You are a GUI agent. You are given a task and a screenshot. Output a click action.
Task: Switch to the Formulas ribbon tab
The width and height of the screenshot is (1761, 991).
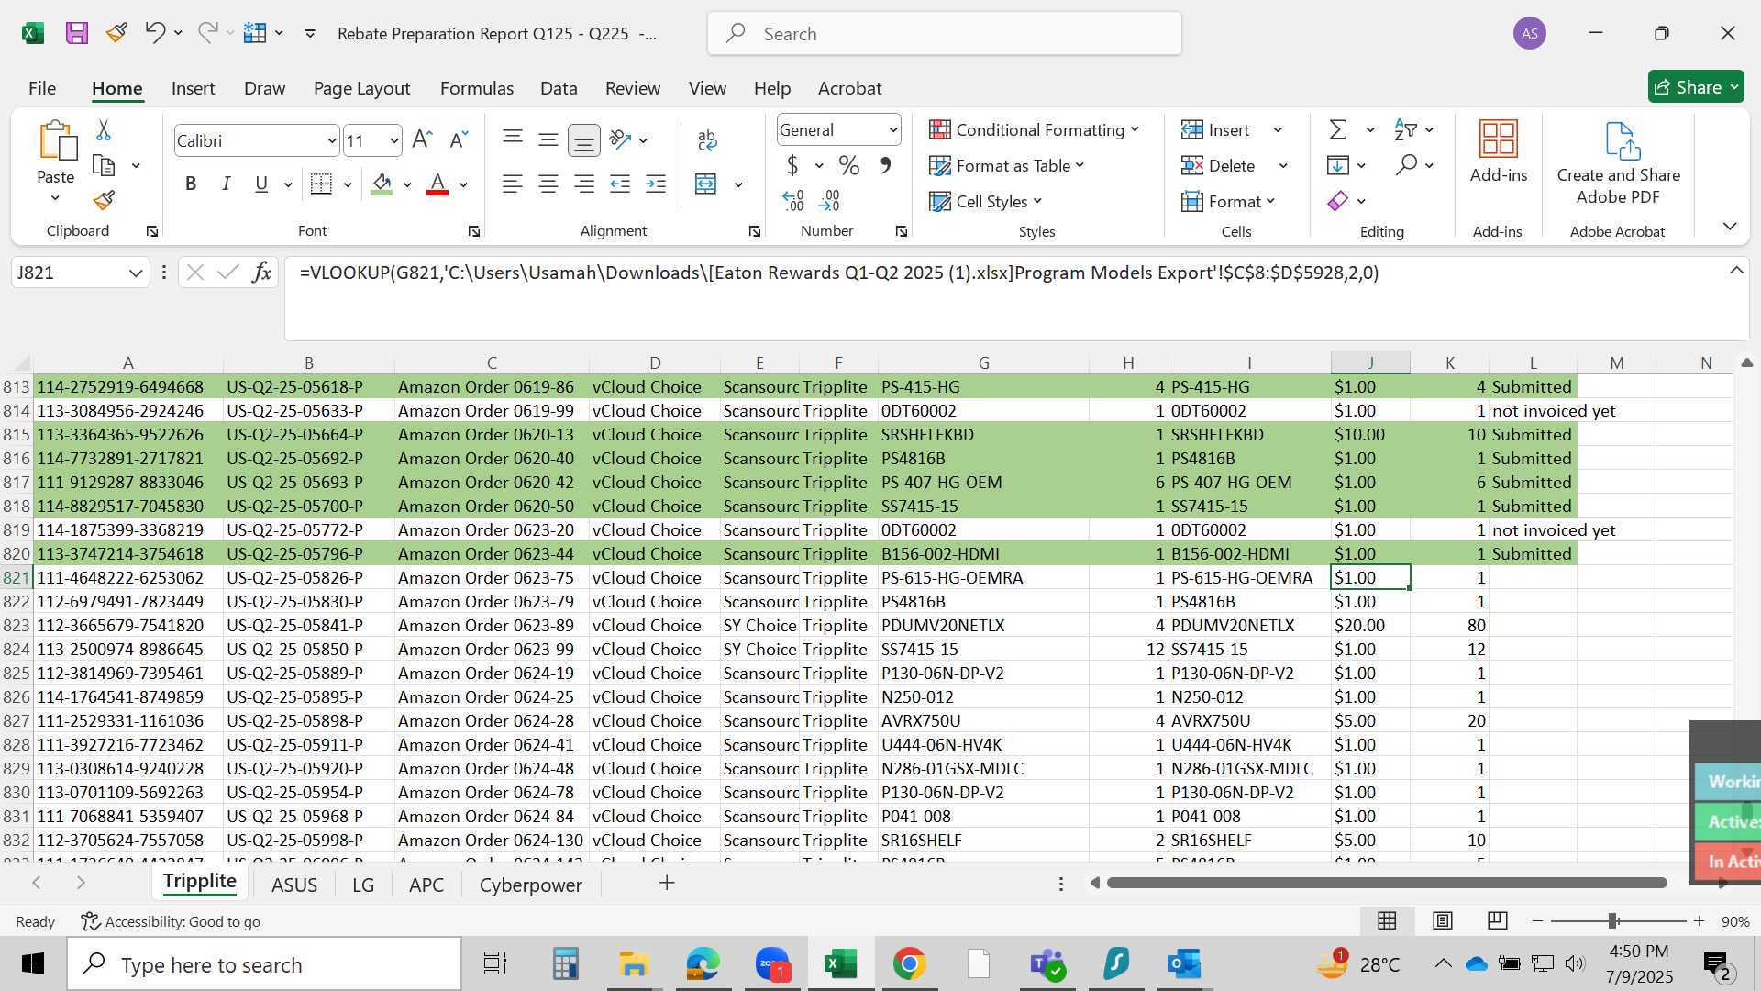point(476,88)
